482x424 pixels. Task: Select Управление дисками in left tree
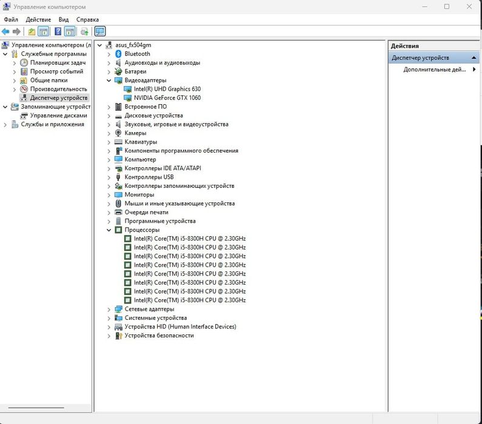(58, 116)
